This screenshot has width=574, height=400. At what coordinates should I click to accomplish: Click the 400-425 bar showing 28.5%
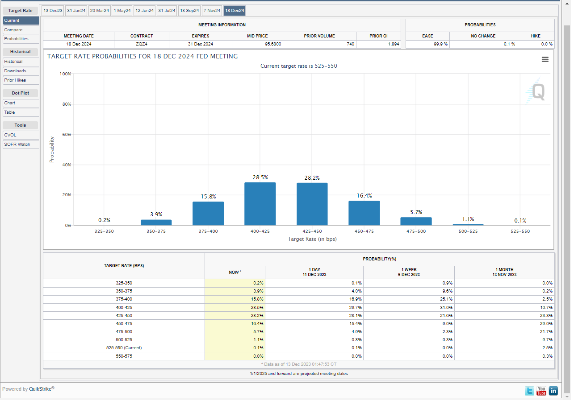pyautogui.click(x=260, y=204)
